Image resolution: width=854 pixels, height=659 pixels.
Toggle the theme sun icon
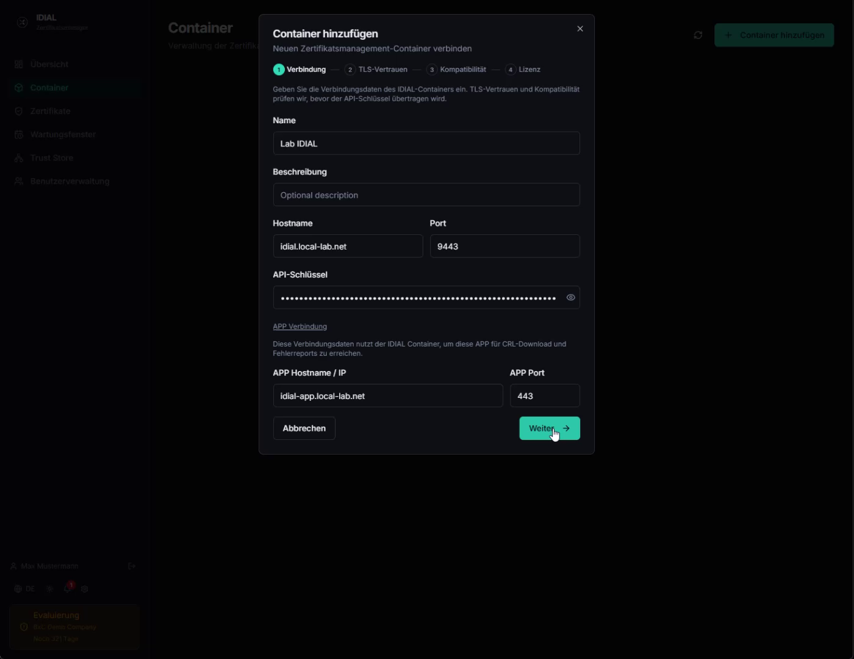pyautogui.click(x=50, y=589)
